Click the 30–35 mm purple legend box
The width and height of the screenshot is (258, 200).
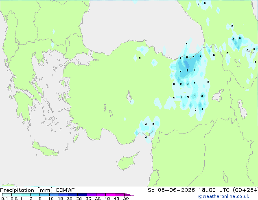click(91, 195)
